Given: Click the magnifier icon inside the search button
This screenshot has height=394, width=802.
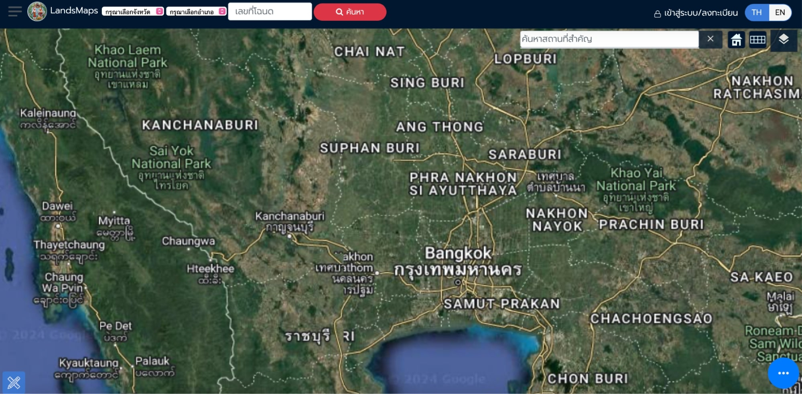Looking at the screenshot, I should click(339, 12).
